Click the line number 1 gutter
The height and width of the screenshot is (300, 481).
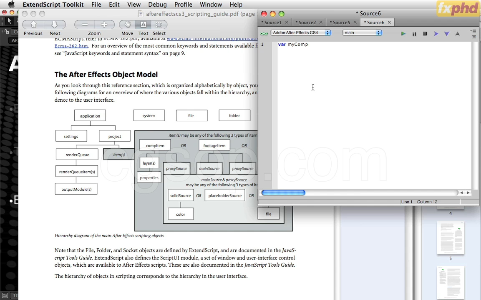click(x=262, y=45)
